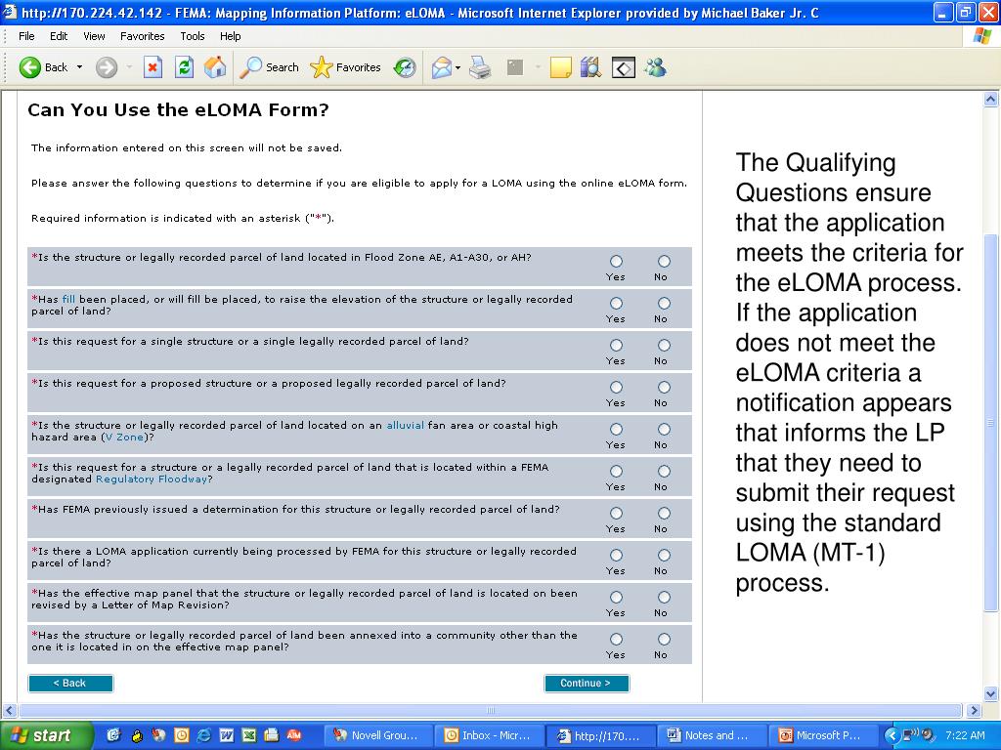Click the AIM quick launch icon

click(293, 735)
